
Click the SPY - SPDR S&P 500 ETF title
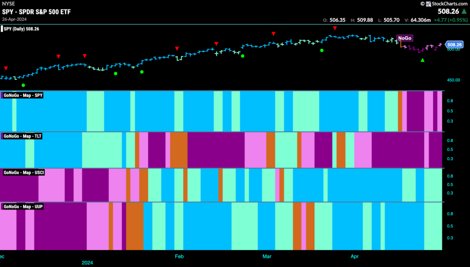tap(36, 11)
